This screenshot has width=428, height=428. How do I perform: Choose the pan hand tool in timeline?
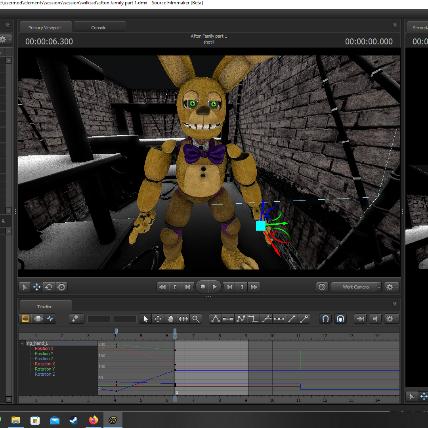coord(170,319)
